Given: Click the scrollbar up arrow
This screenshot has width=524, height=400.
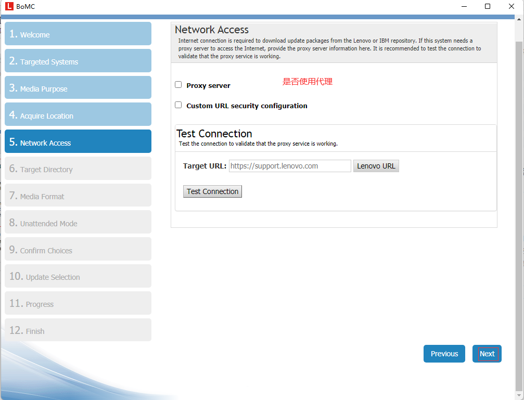Looking at the screenshot, I should (x=519, y=19).
